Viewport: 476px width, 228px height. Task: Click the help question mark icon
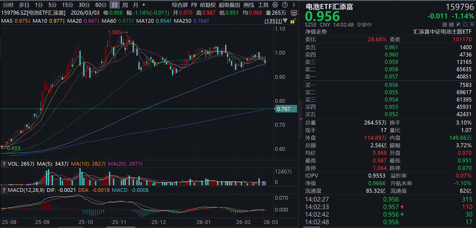pos(285,5)
